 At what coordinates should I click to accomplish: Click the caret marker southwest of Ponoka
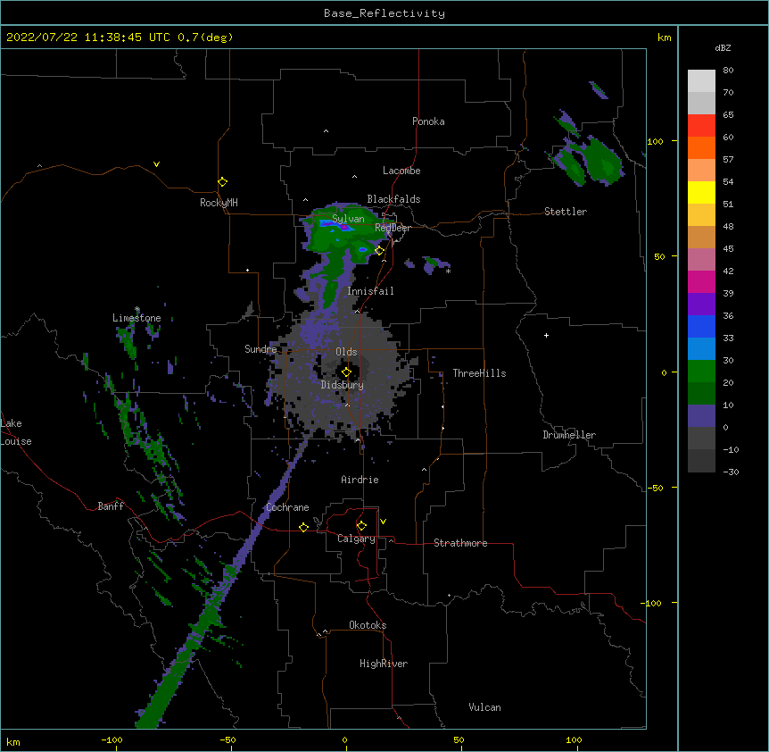pos(327,131)
